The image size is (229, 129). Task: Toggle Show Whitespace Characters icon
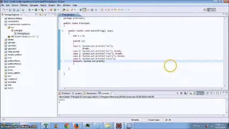96,10
